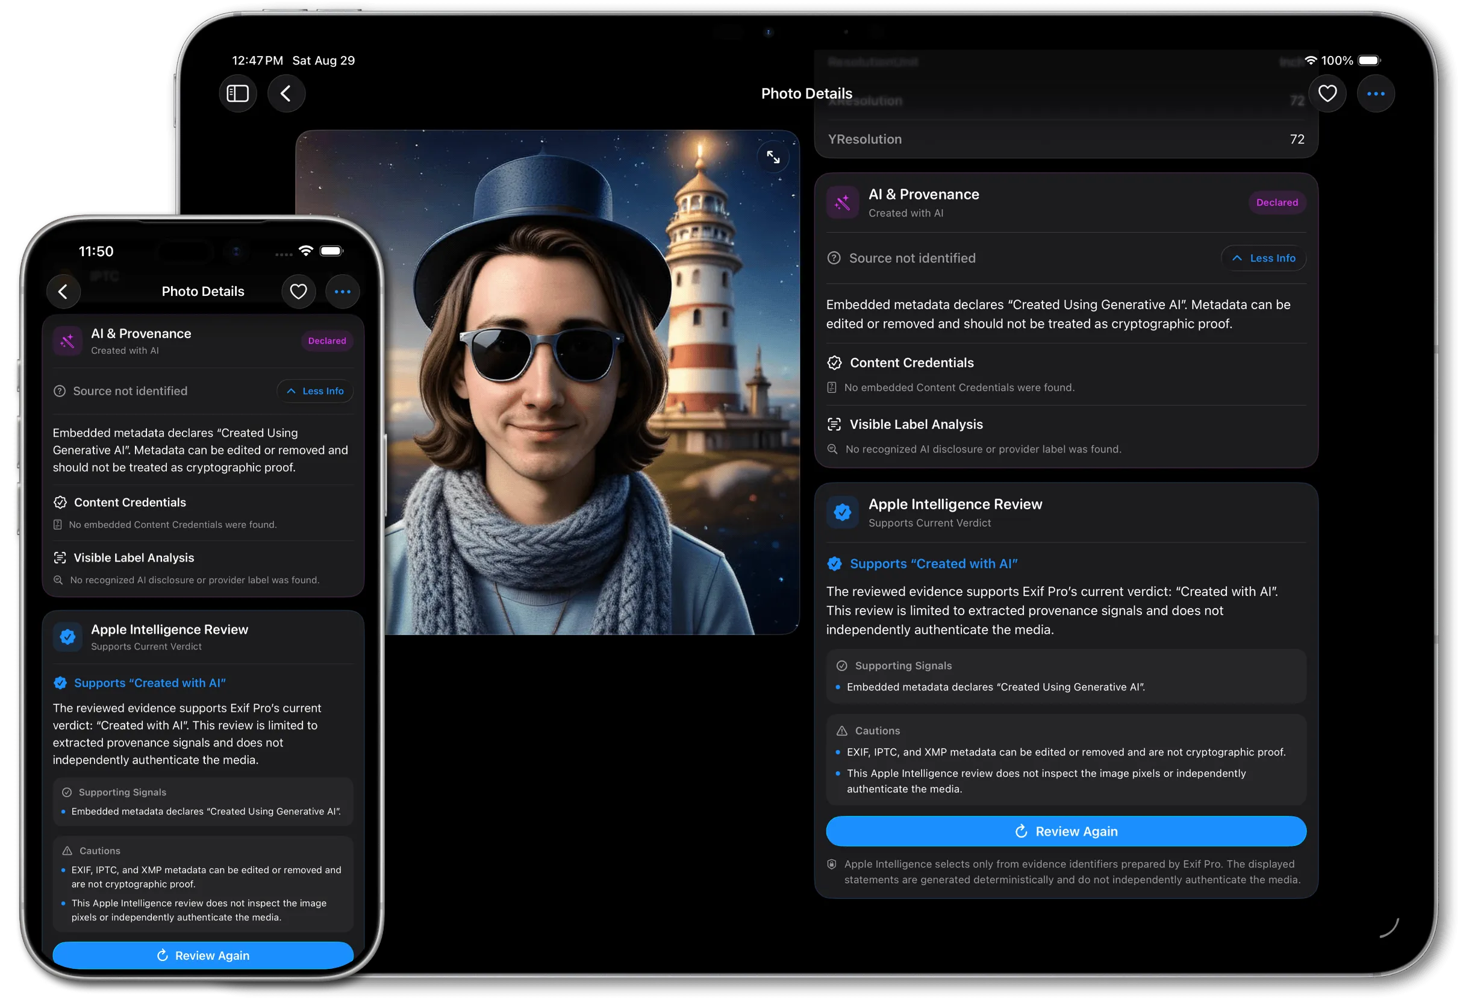Screen dimensions: 1460x999
Task: Click the AI & Provenance sparkle icon on the iPhone
Action: point(67,340)
